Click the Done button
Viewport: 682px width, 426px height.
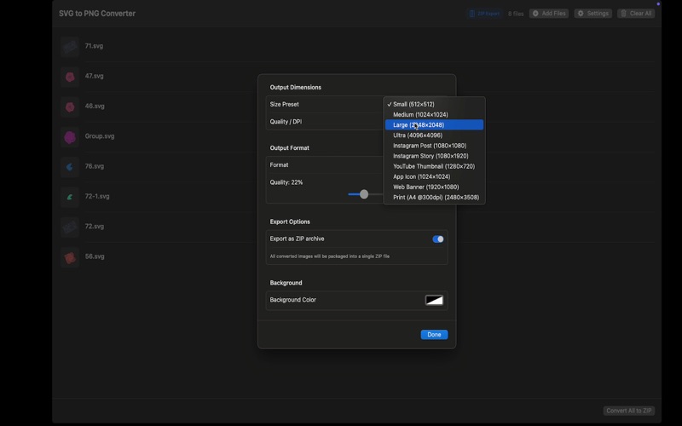[x=434, y=335]
